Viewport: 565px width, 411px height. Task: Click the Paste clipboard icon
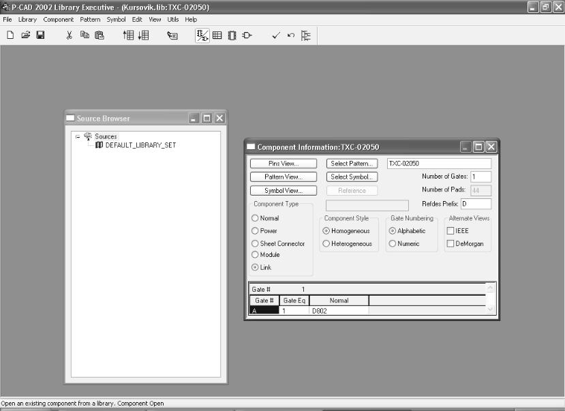pyautogui.click(x=100, y=35)
